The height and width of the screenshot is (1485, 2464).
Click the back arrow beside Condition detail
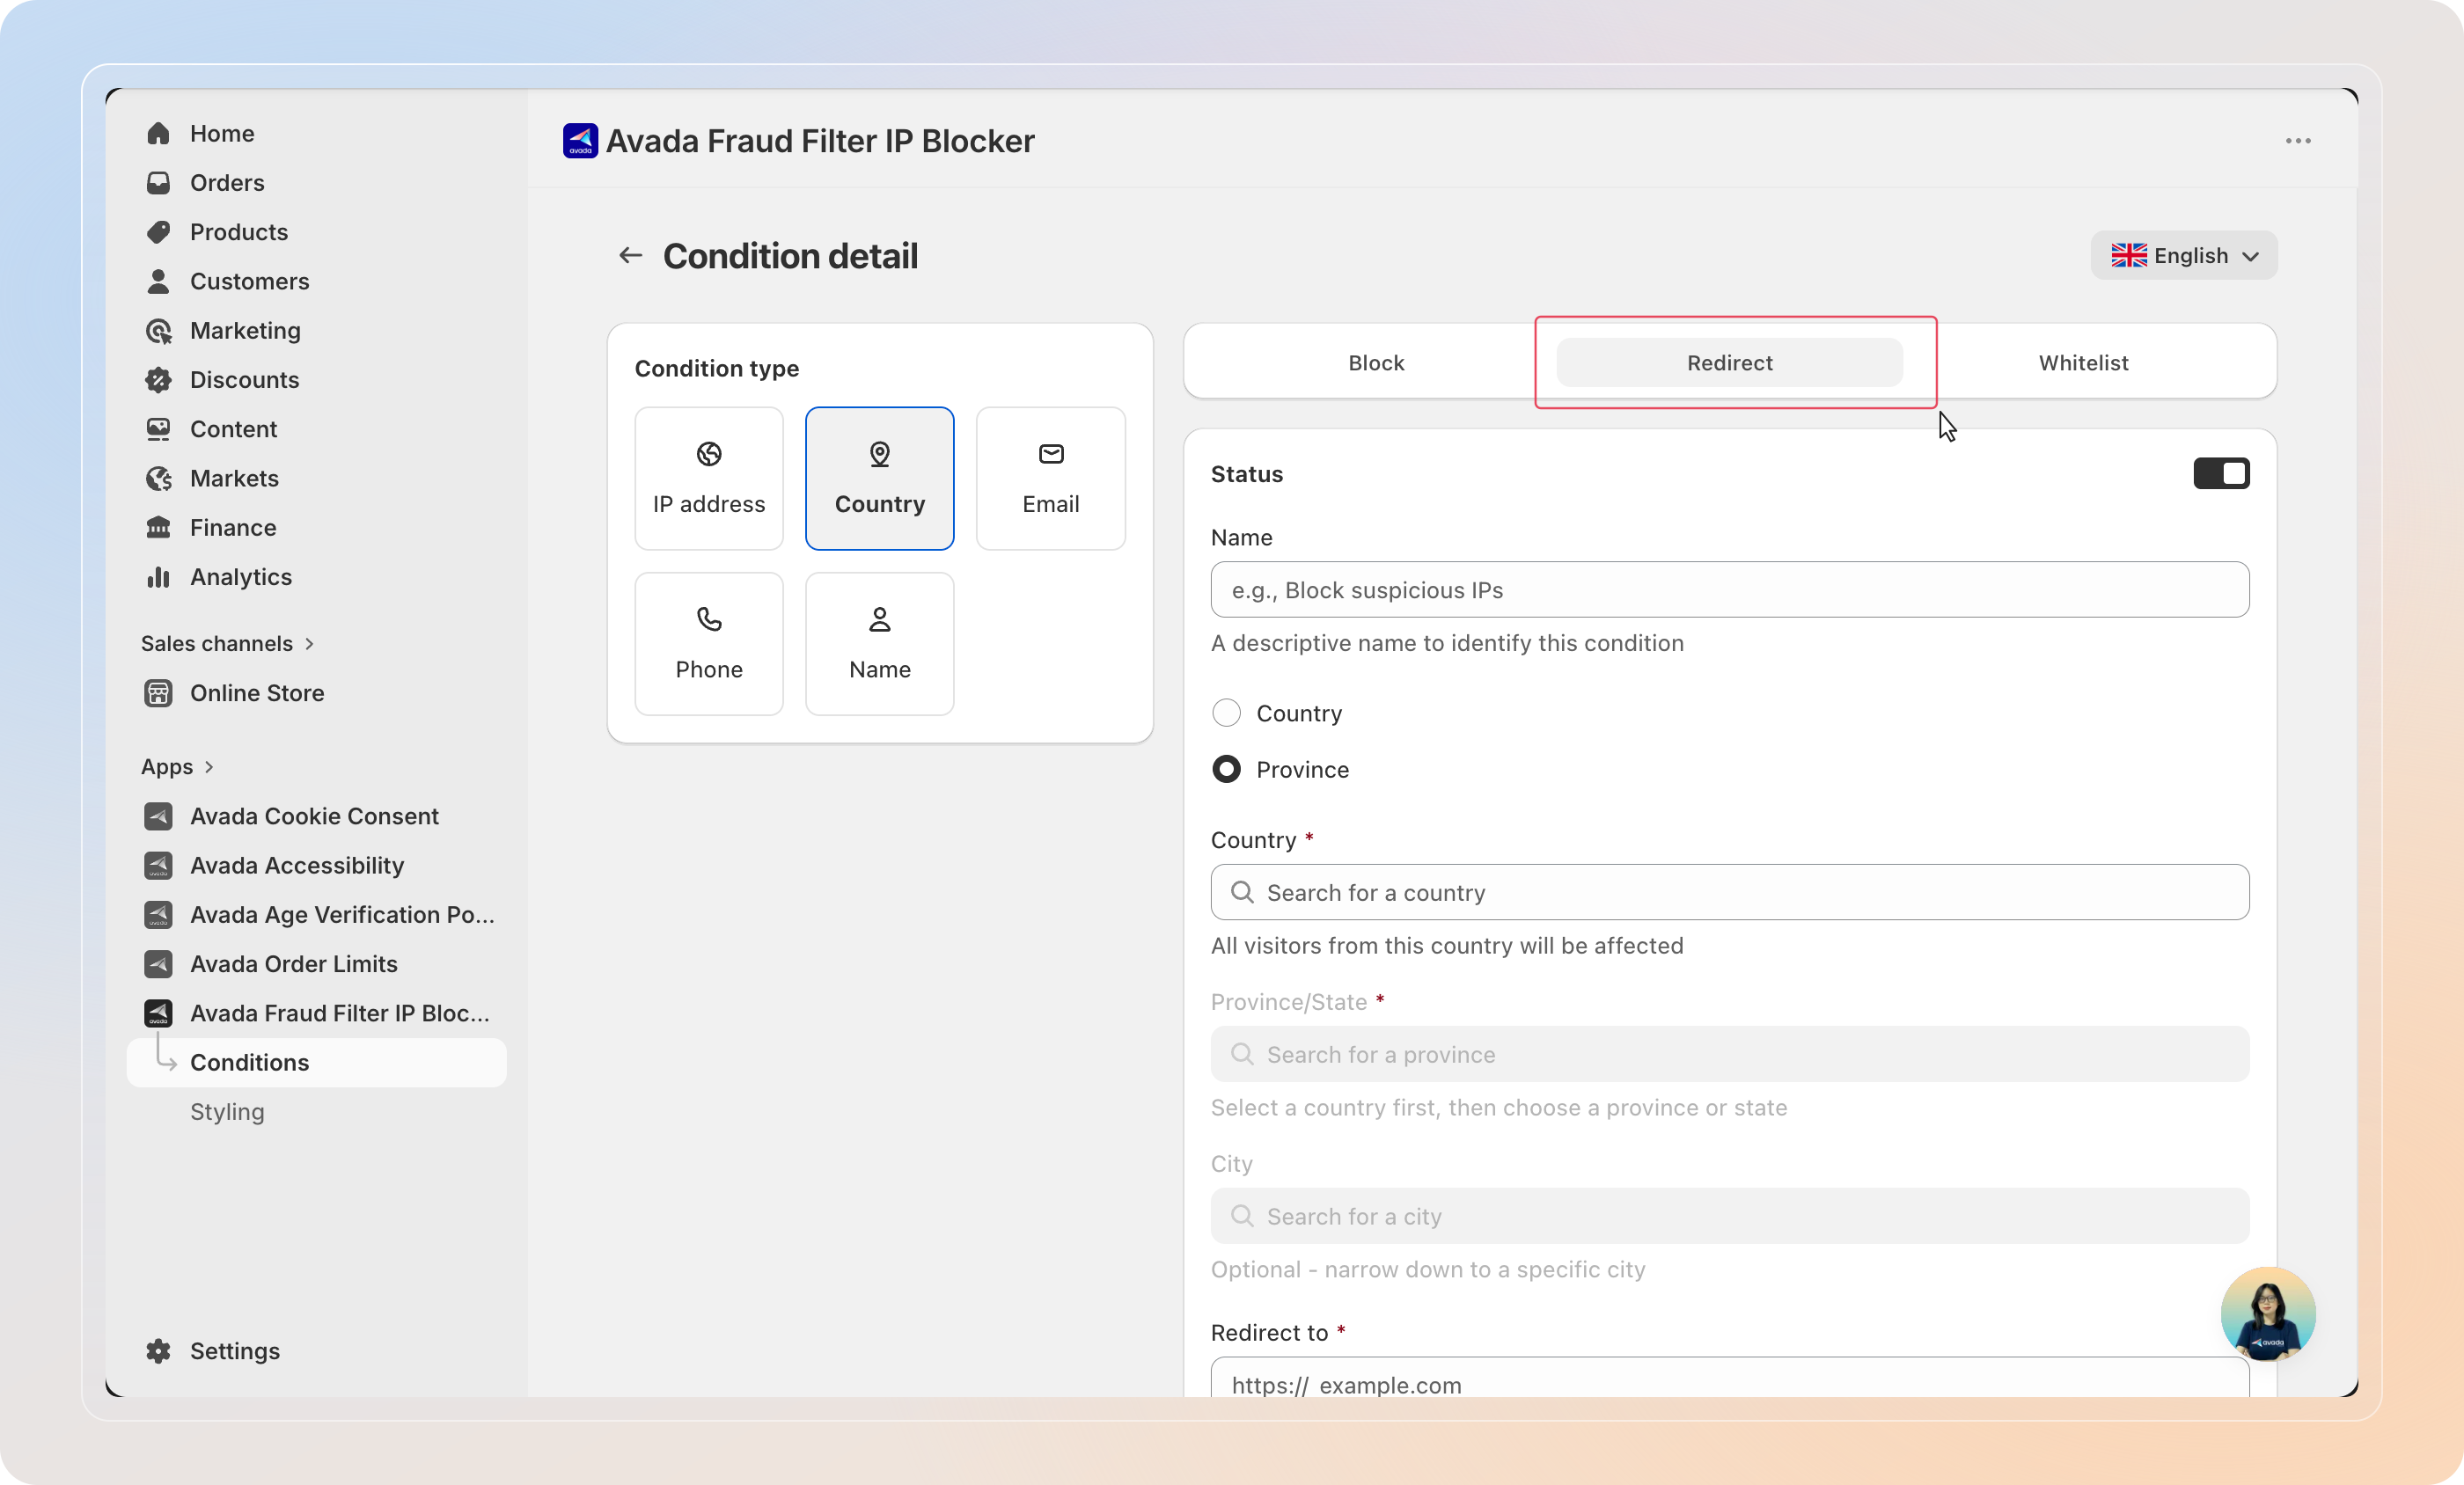[630, 256]
